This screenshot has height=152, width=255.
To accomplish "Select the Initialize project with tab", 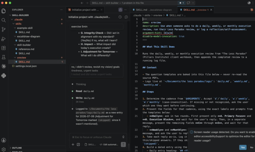I will click(85, 10).
